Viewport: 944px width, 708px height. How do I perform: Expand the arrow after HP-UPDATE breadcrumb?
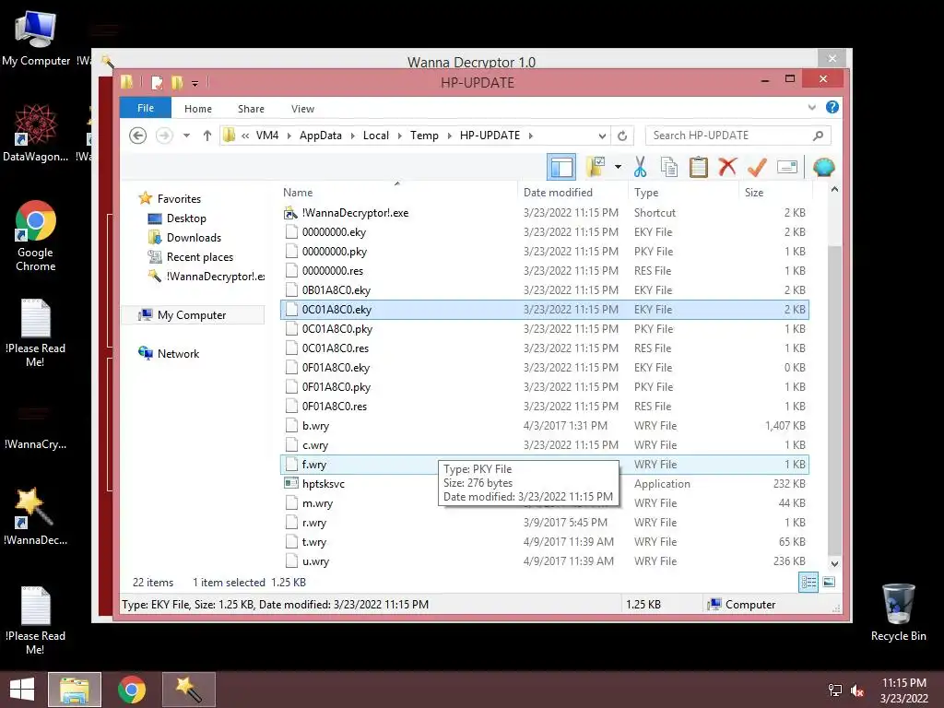point(530,136)
